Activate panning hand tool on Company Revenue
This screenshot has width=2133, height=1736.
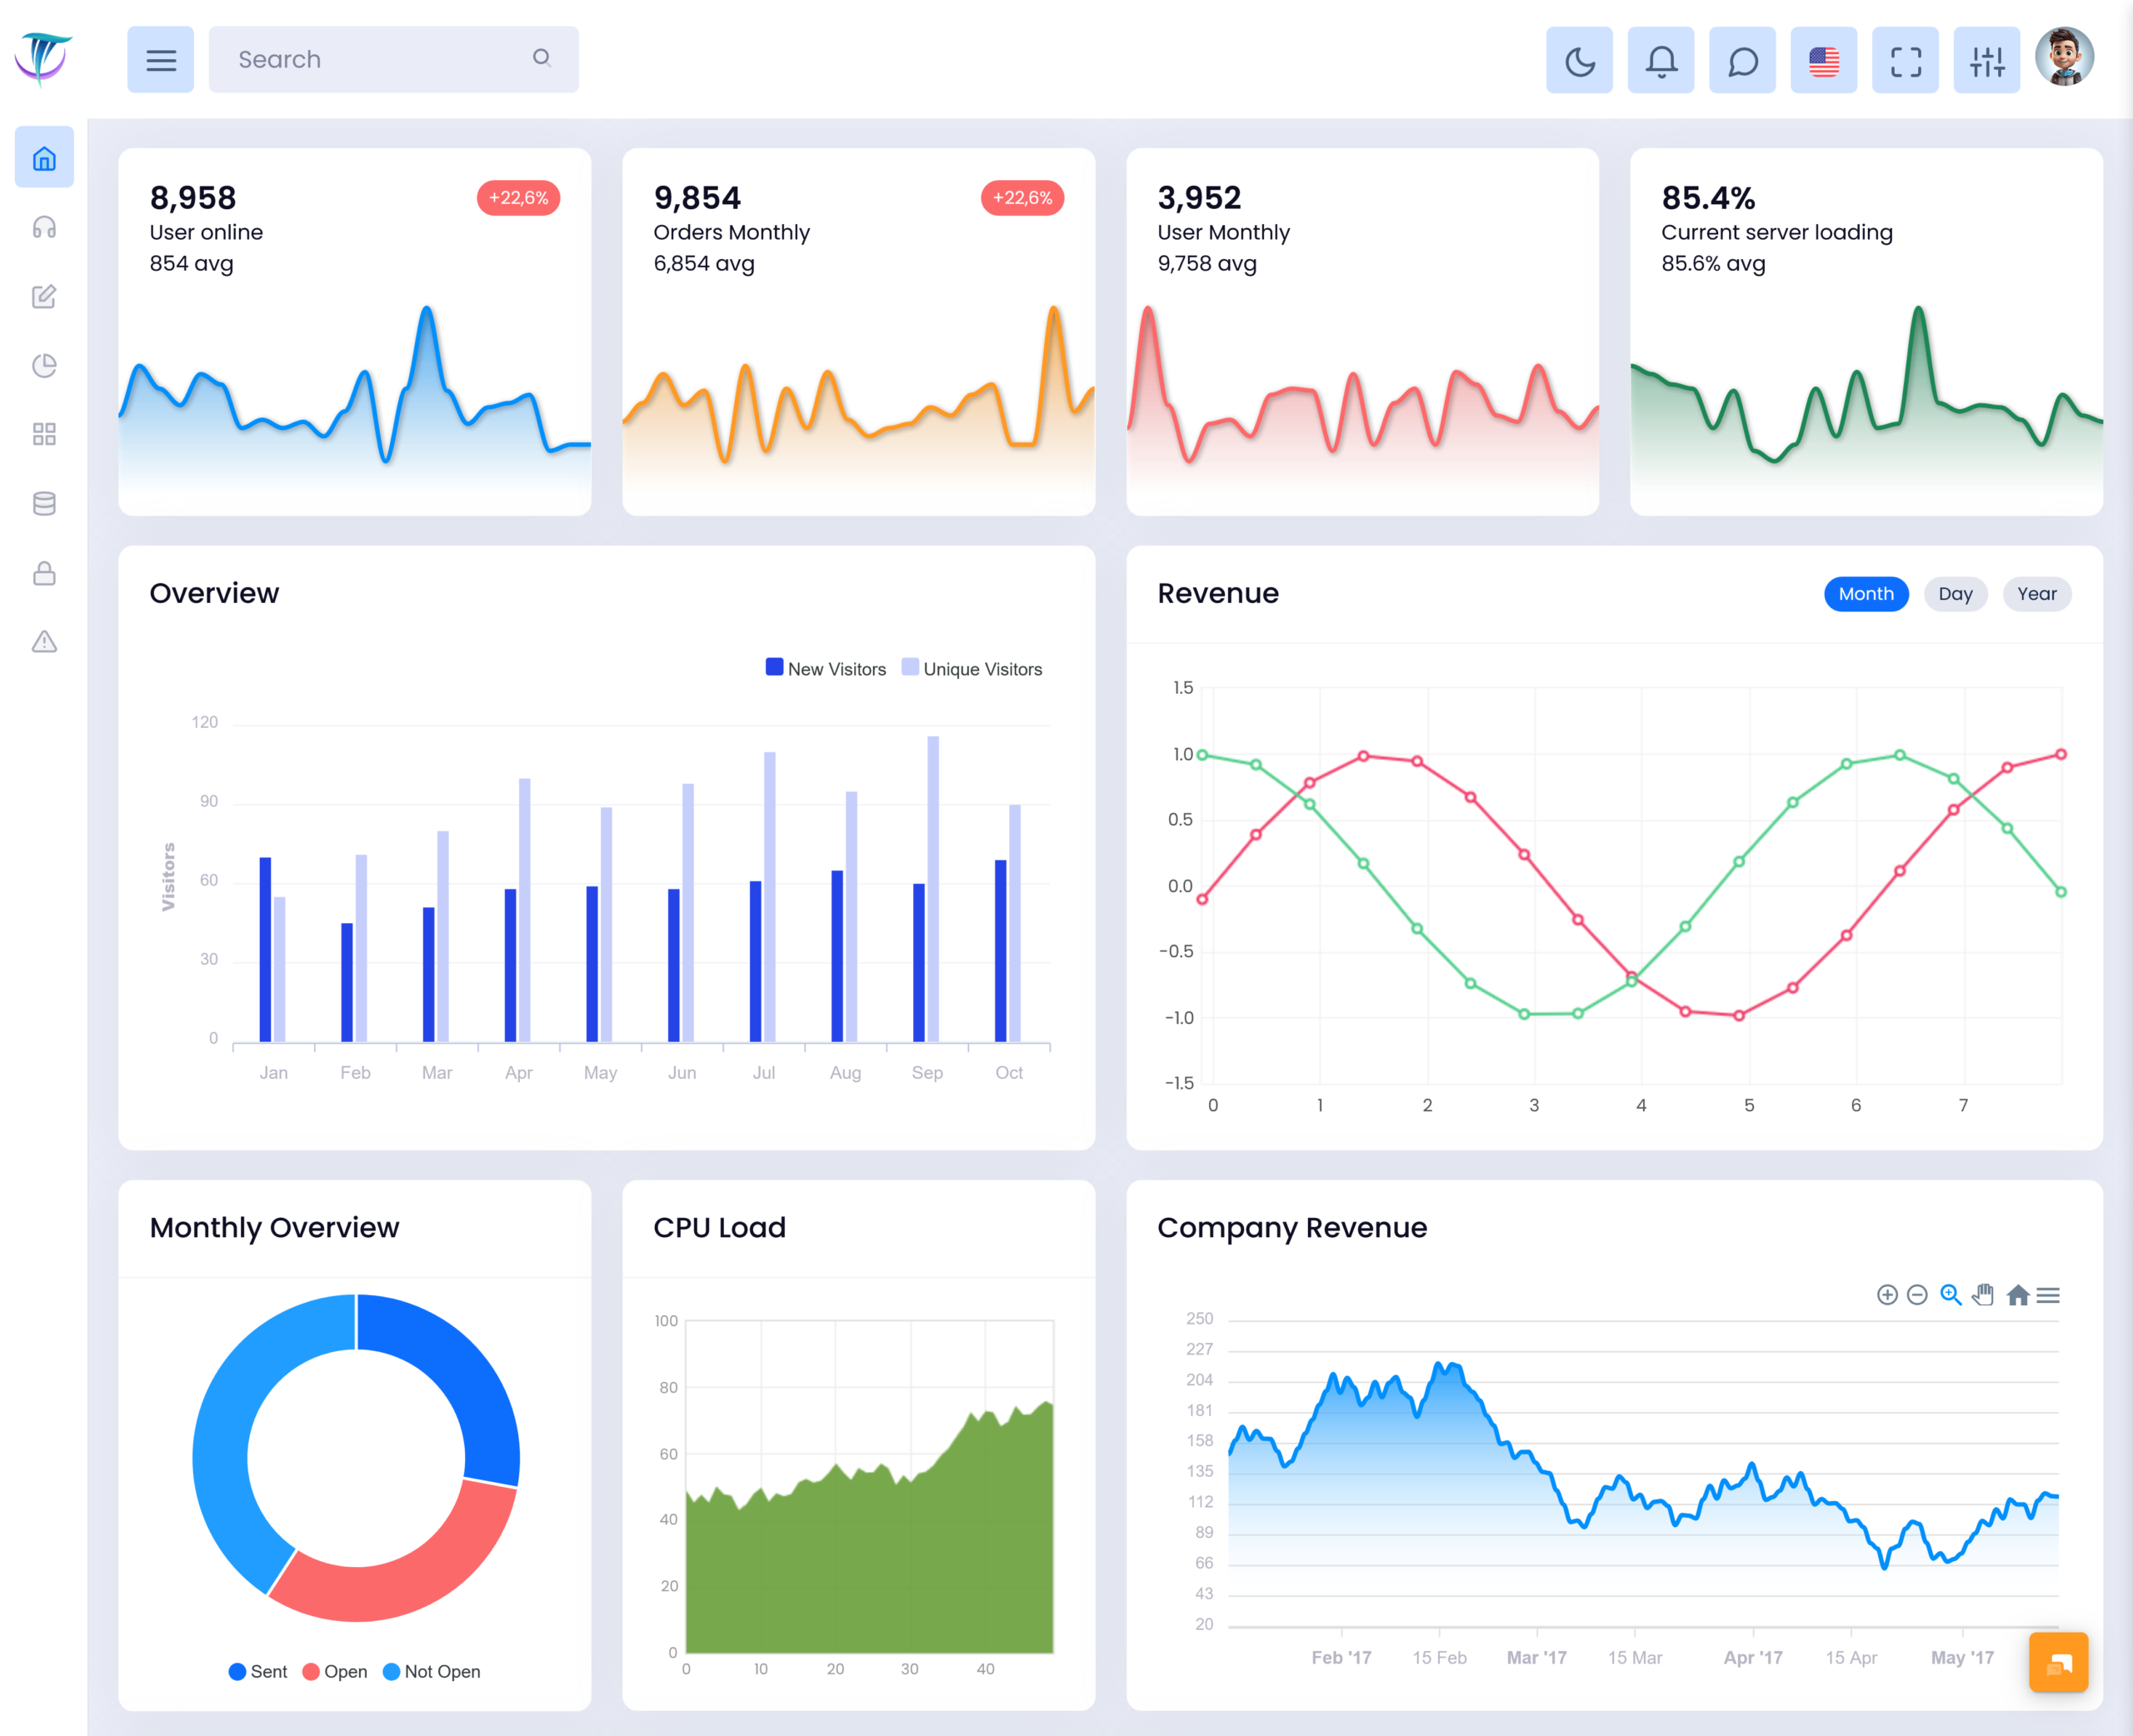1983,1295
